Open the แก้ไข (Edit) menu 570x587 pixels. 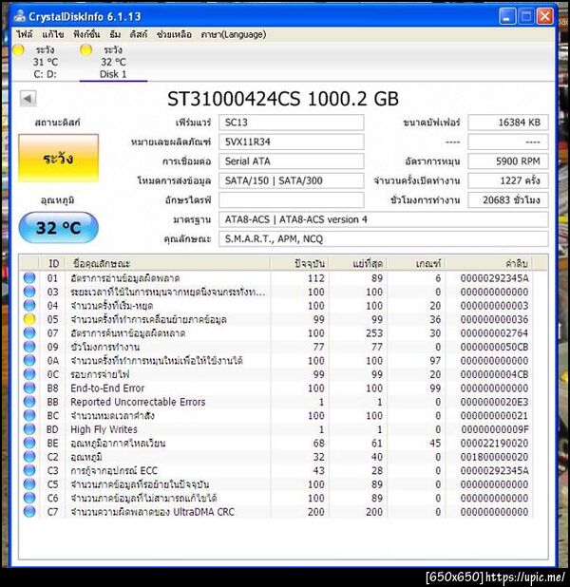pos(53,34)
